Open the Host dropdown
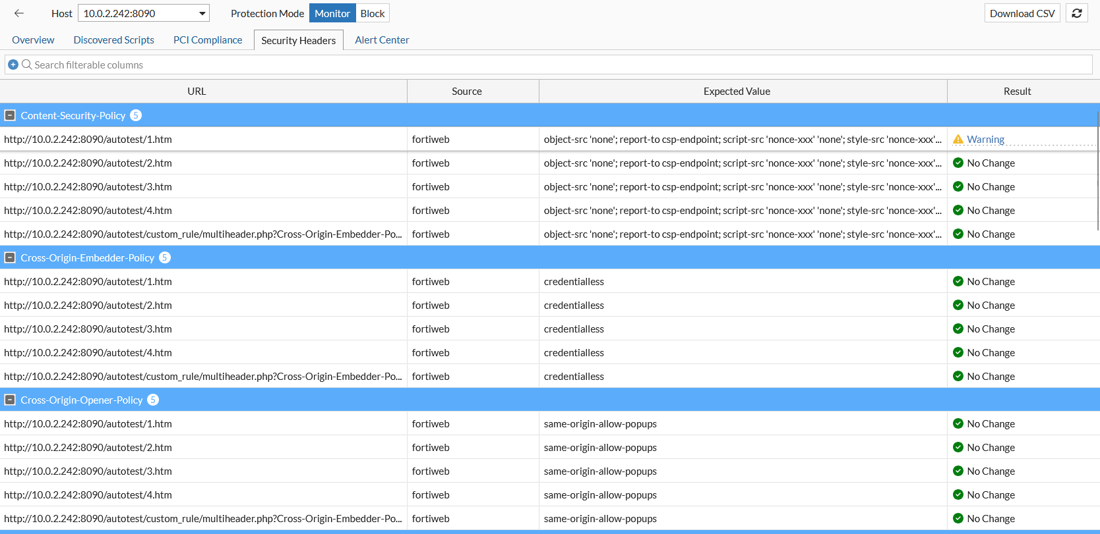 pyautogui.click(x=202, y=13)
